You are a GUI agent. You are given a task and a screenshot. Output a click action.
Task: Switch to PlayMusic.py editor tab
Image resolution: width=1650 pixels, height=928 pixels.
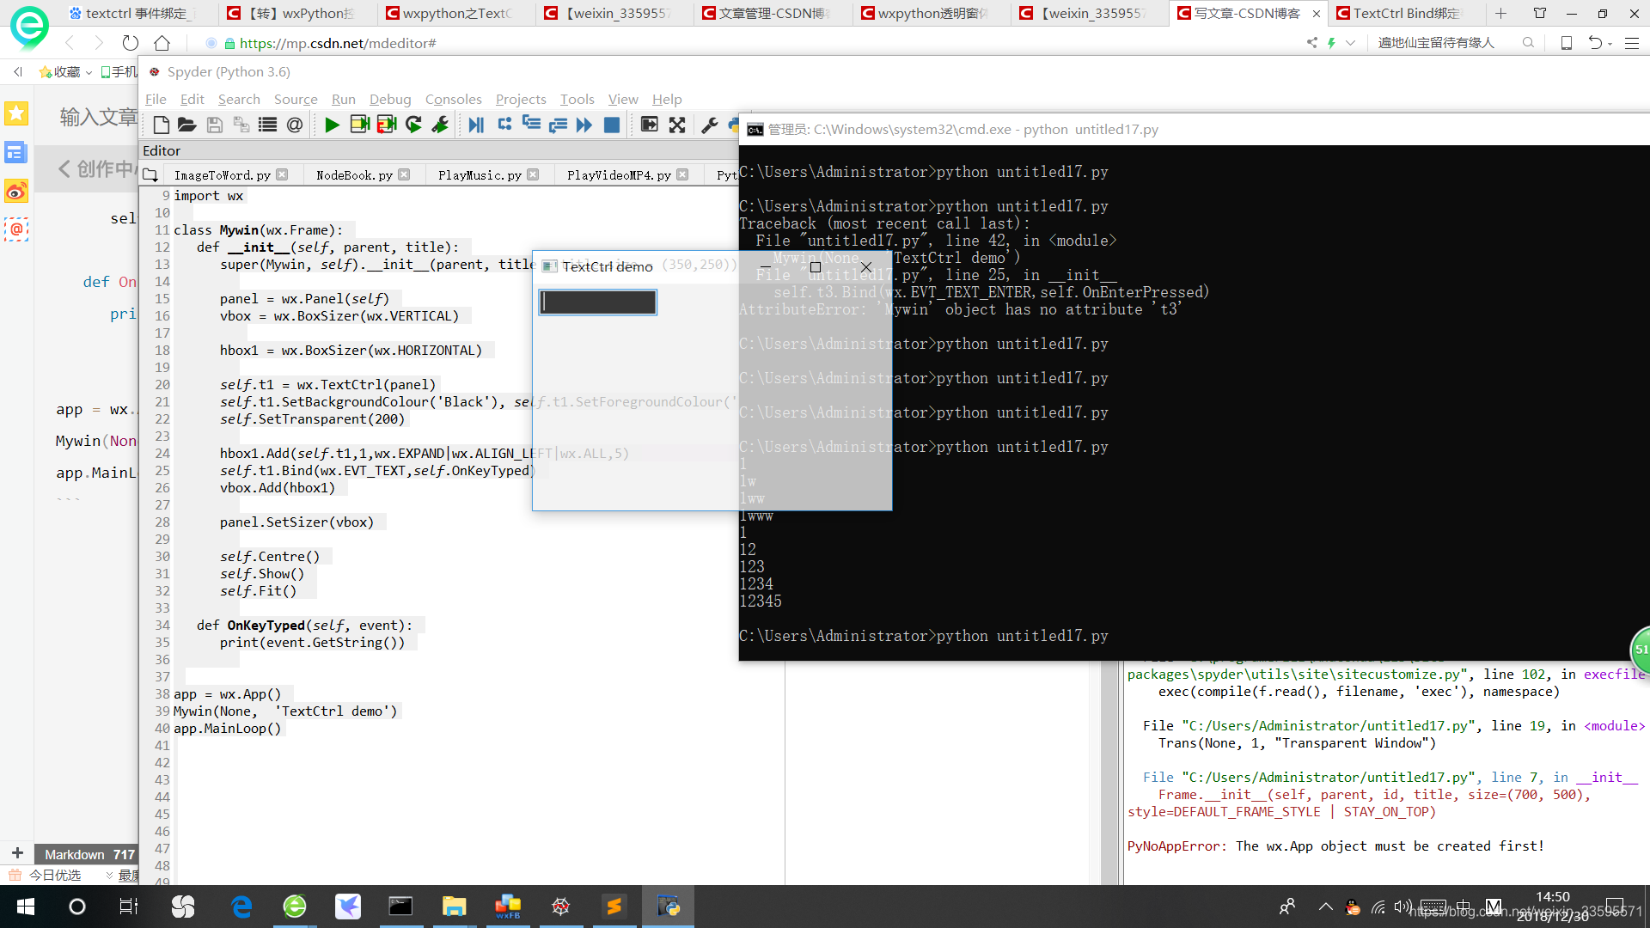(480, 175)
